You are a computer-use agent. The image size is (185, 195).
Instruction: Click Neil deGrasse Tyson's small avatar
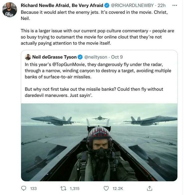pyautogui.click(x=28, y=57)
